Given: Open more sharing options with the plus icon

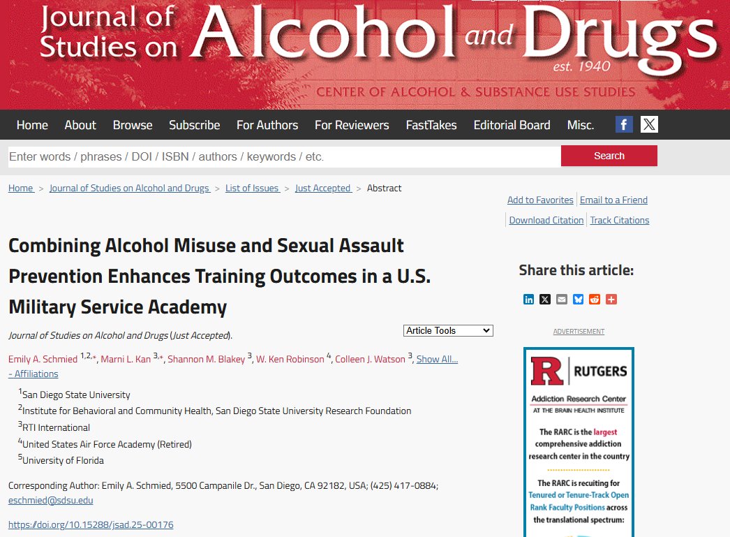Looking at the screenshot, I should [x=611, y=299].
